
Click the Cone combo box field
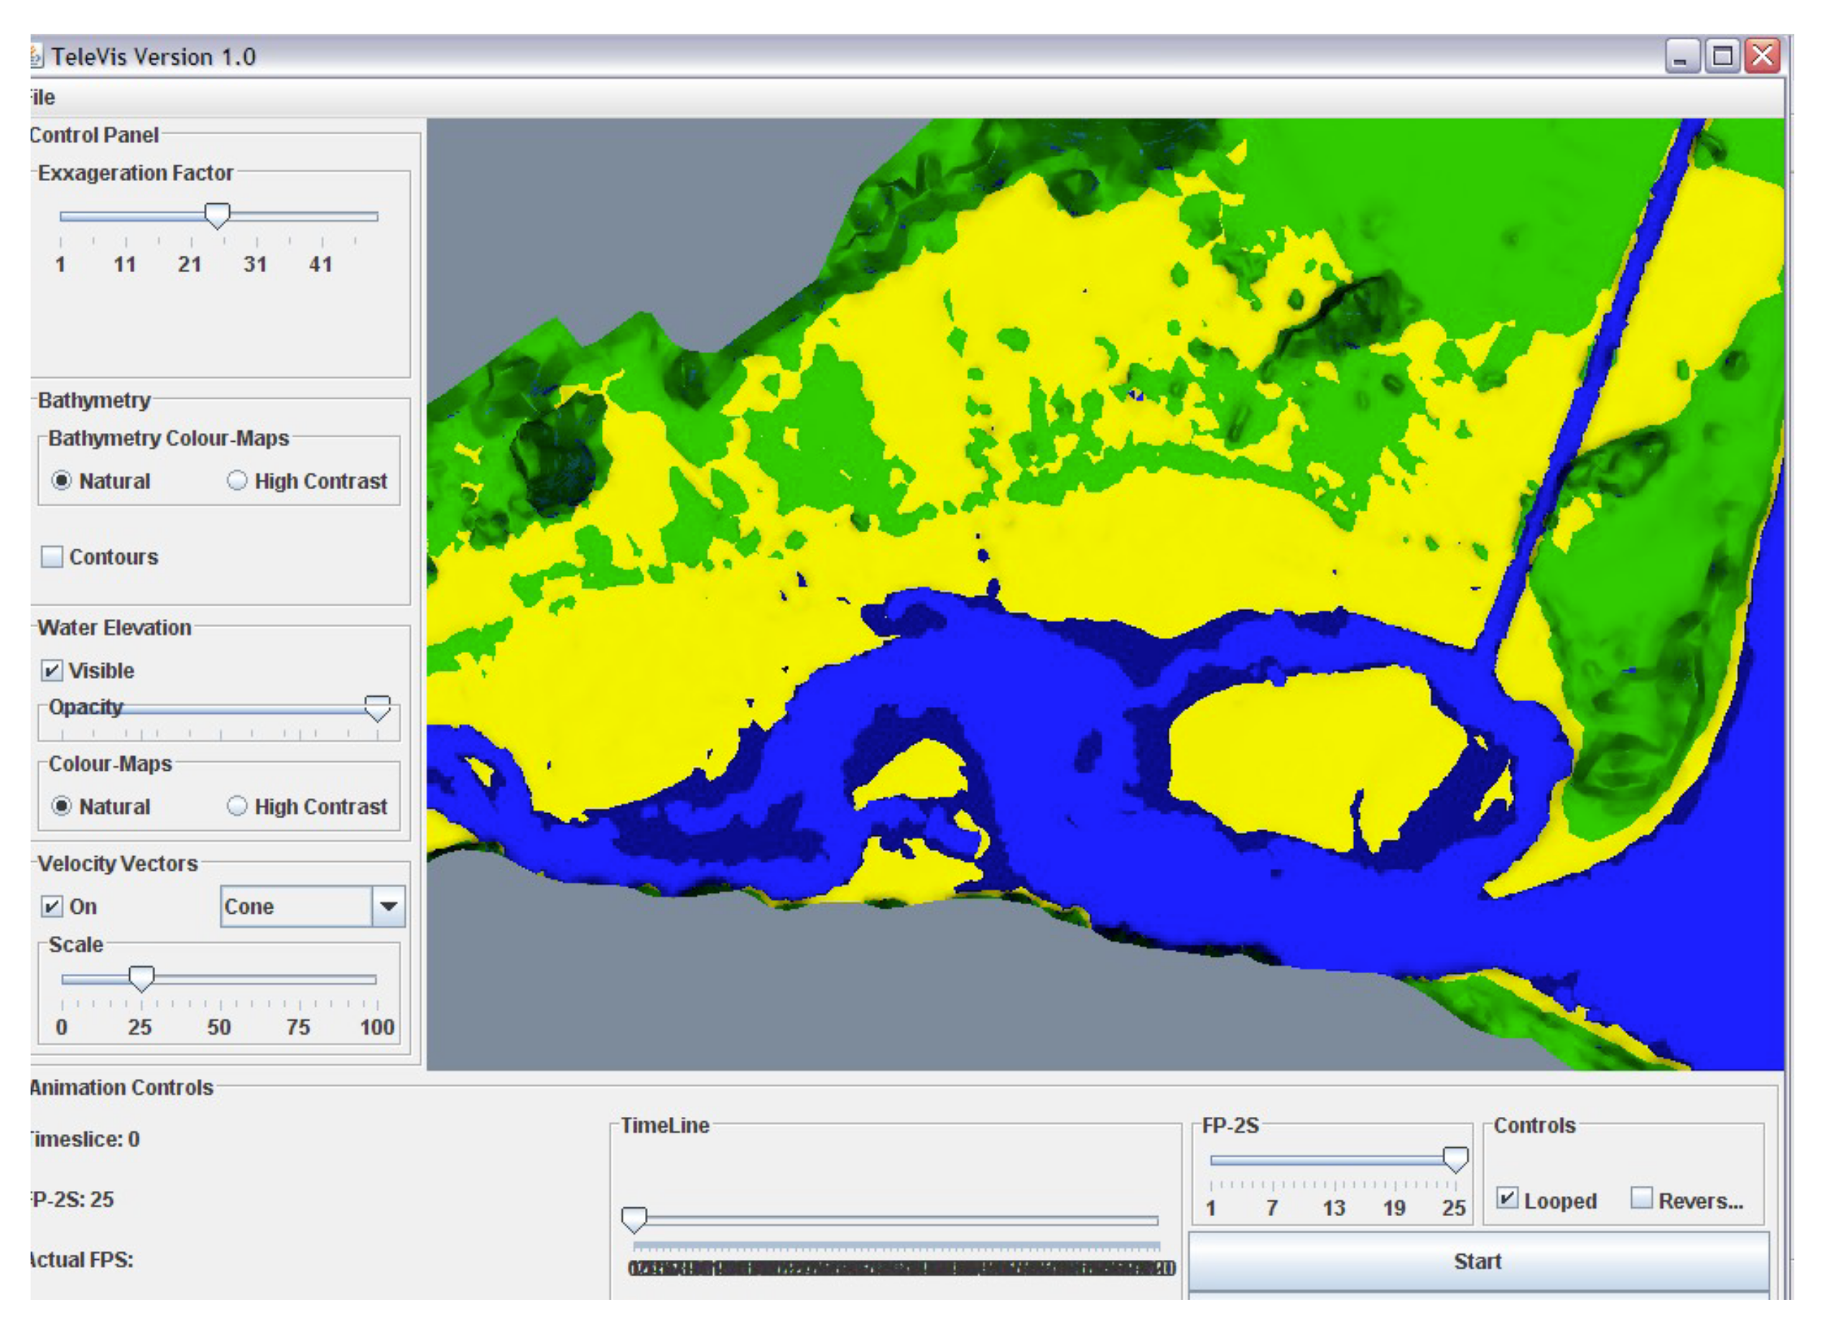click(296, 906)
